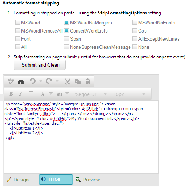This screenshot has width=189, height=191.
Task: Check the All option
Action: pyautogui.click(x=17, y=47)
